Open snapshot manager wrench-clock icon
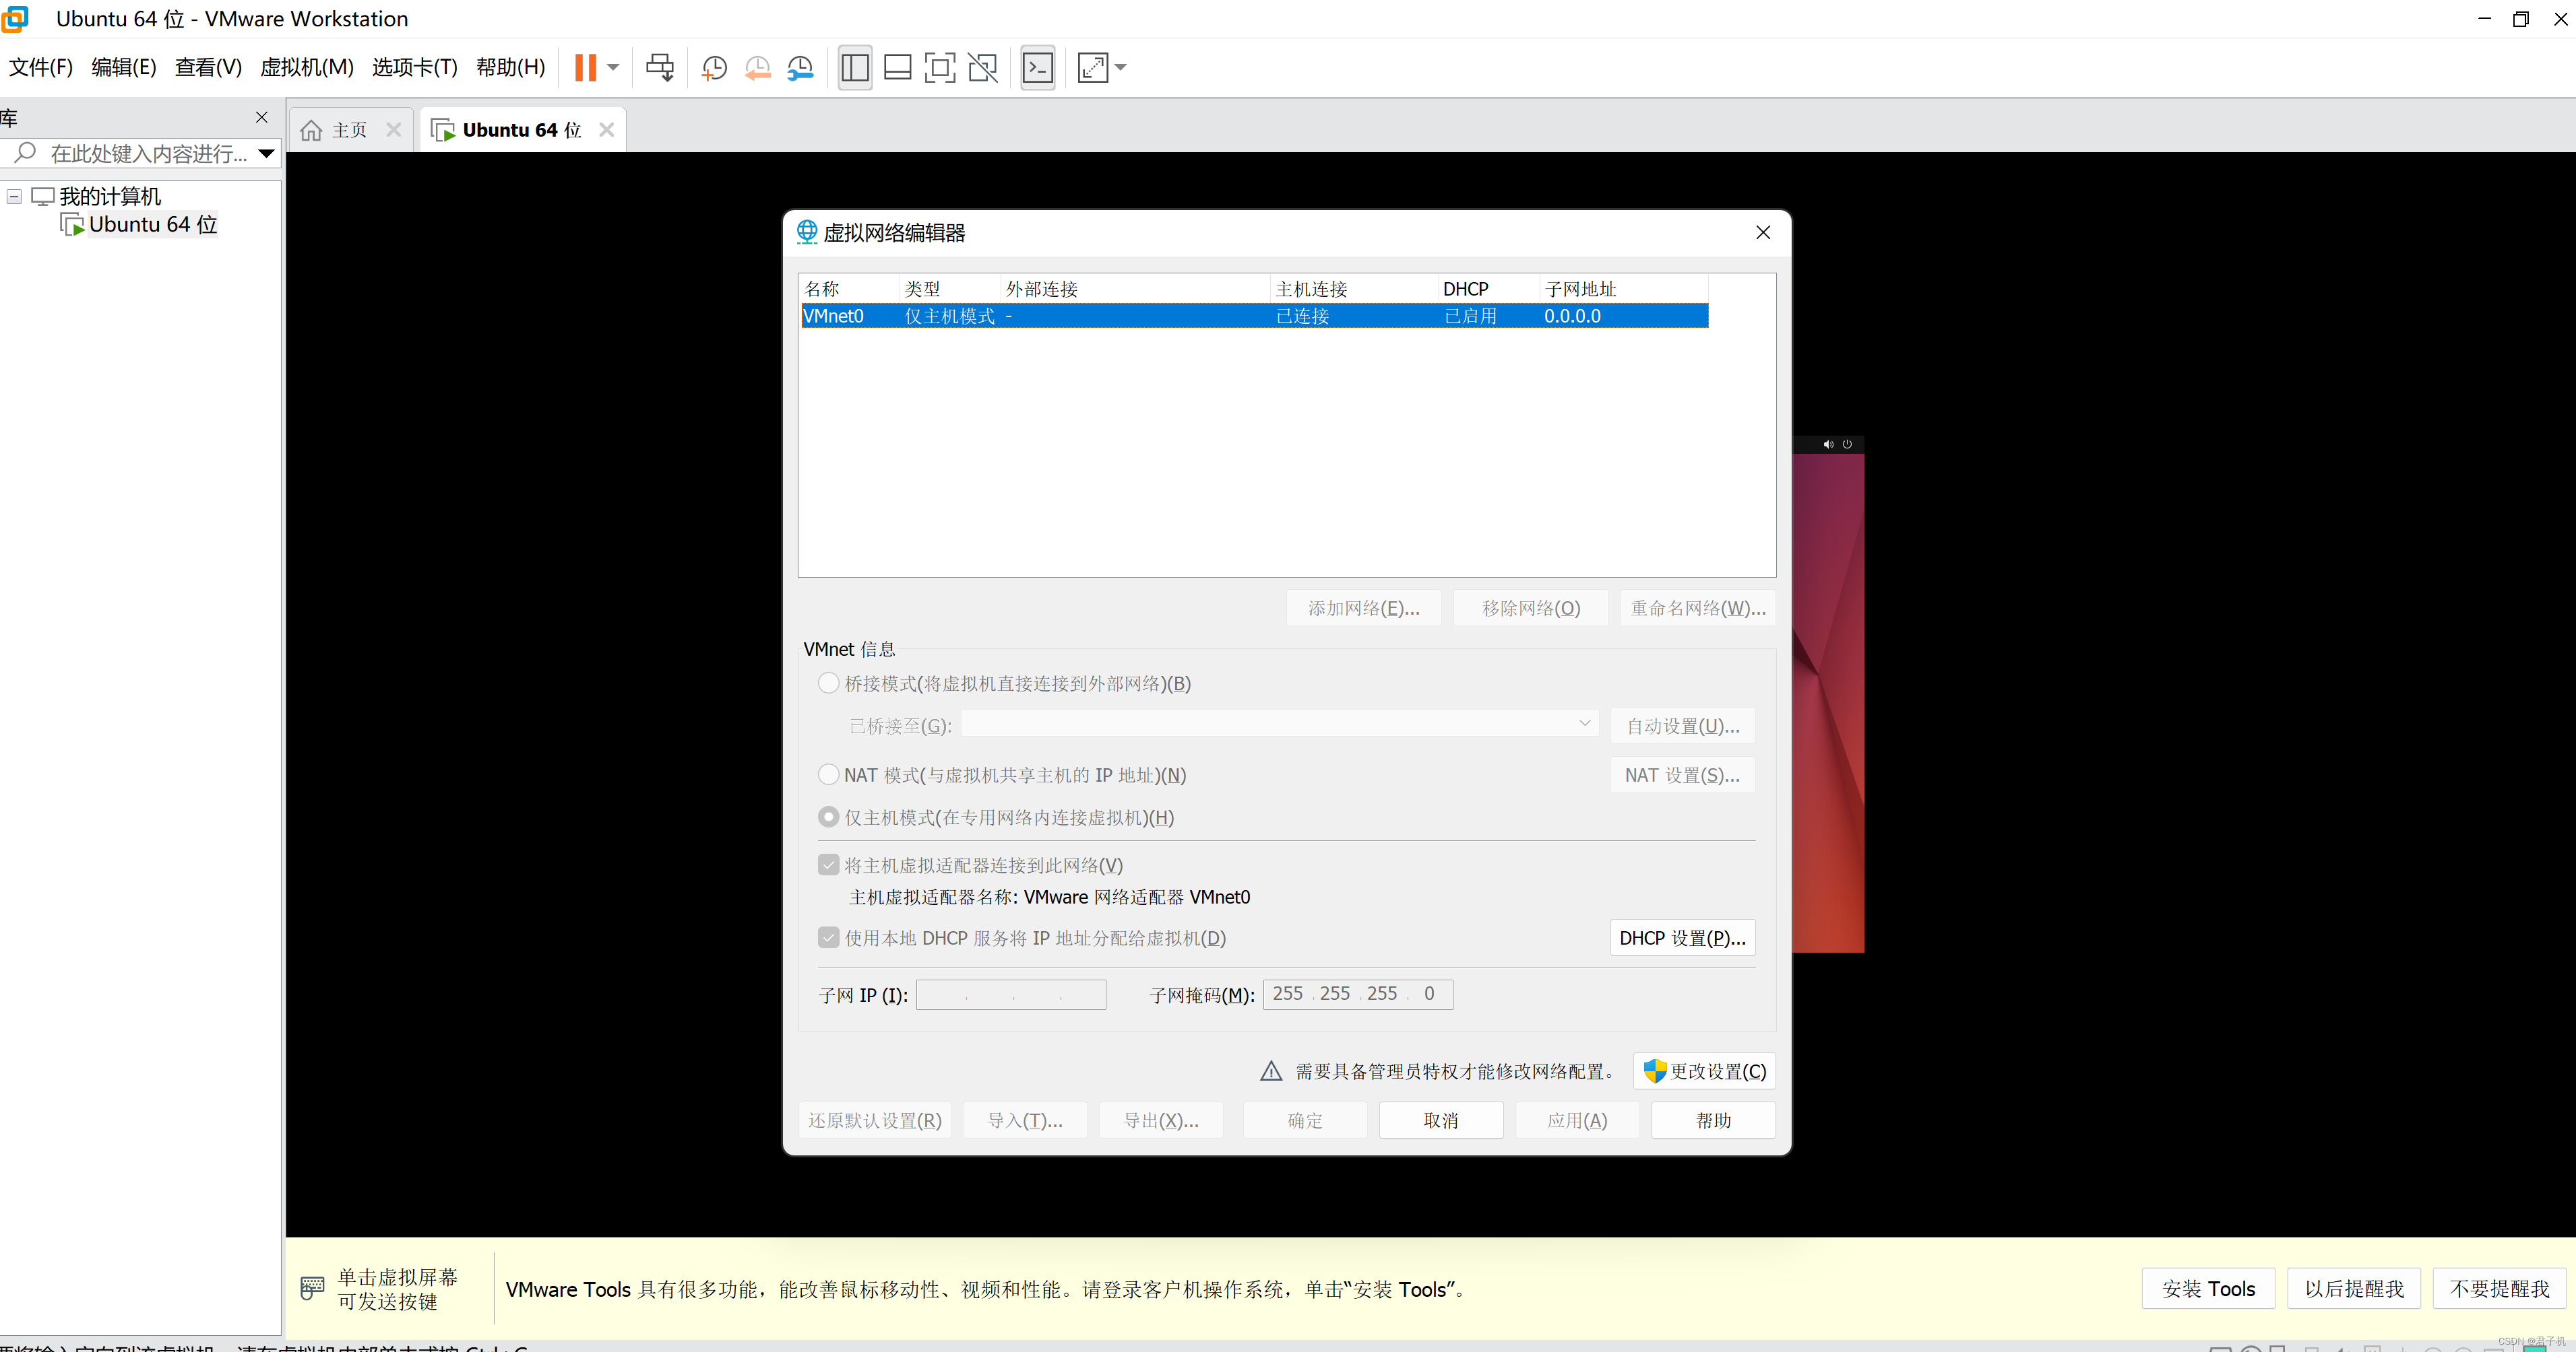2576x1352 pixels. click(x=801, y=68)
